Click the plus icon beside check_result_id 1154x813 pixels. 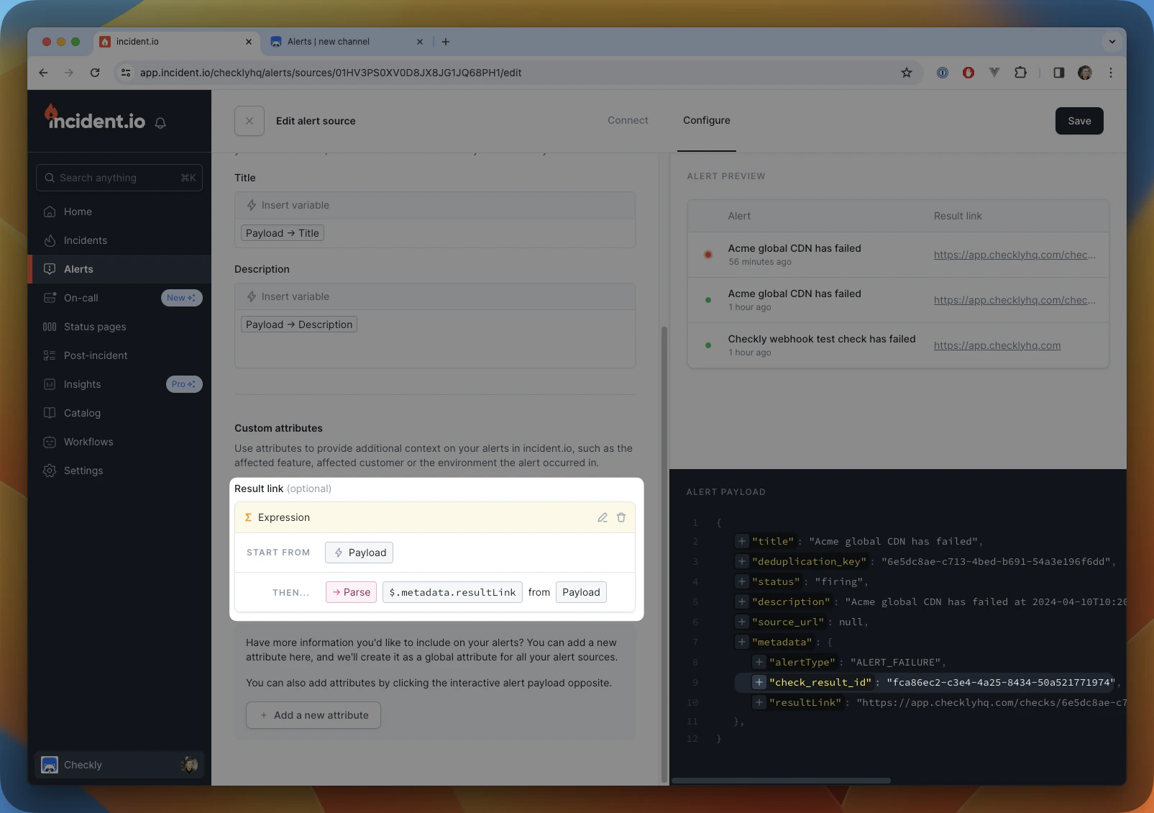pyautogui.click(x=759, y=682)
